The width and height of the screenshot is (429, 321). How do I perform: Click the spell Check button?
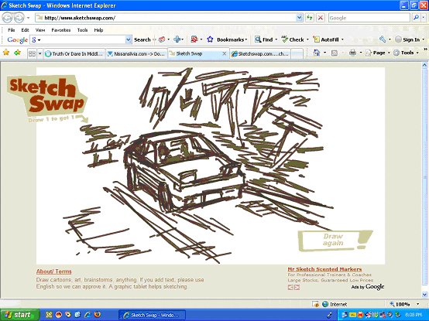coord(293,39)
